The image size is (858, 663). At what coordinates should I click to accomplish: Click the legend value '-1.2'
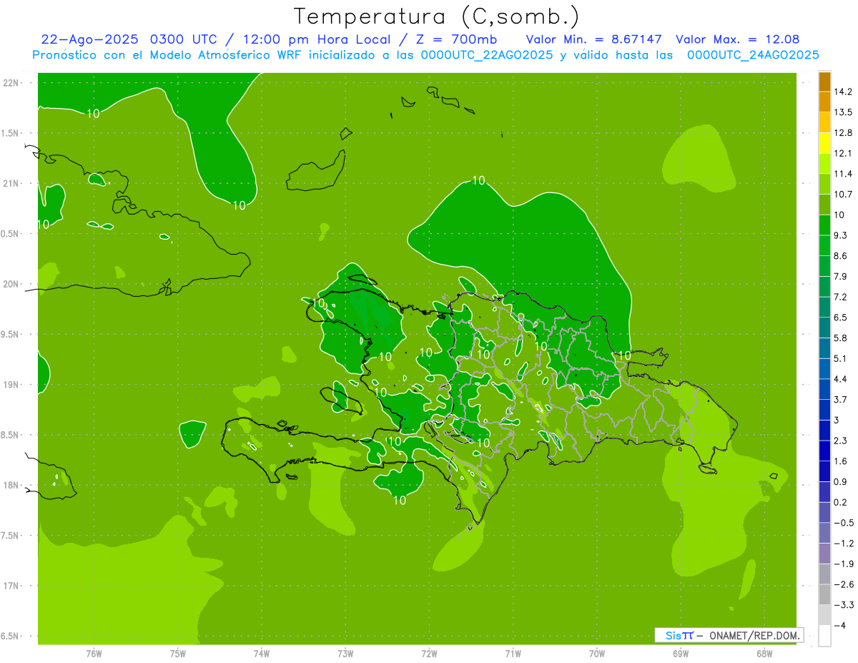coord(844,544)
